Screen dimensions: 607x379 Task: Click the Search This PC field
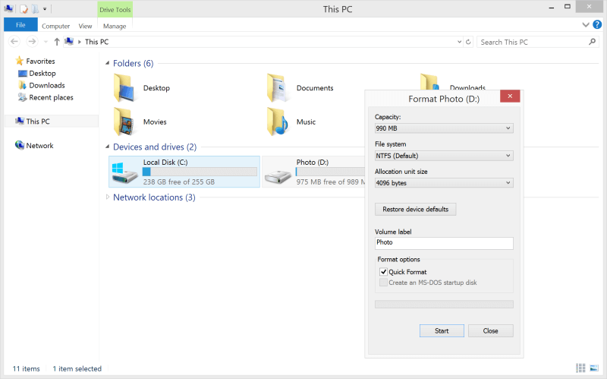click(x=533, y=42)
